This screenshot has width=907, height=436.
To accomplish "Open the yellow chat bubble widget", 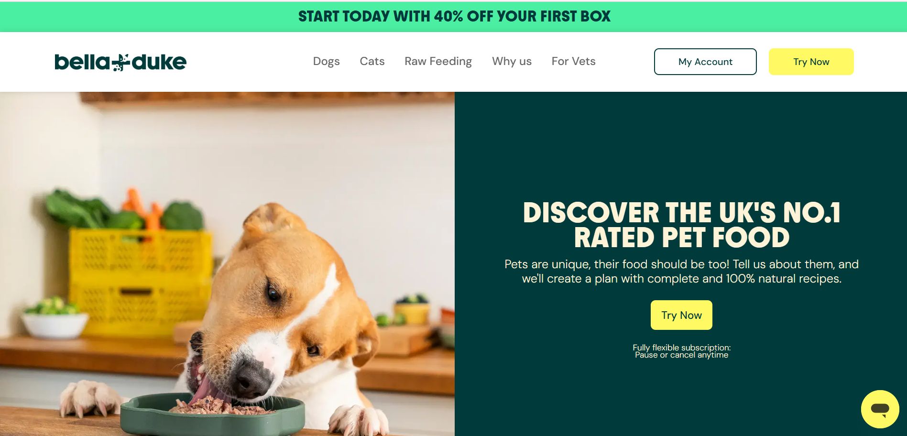I will [880, 409].
